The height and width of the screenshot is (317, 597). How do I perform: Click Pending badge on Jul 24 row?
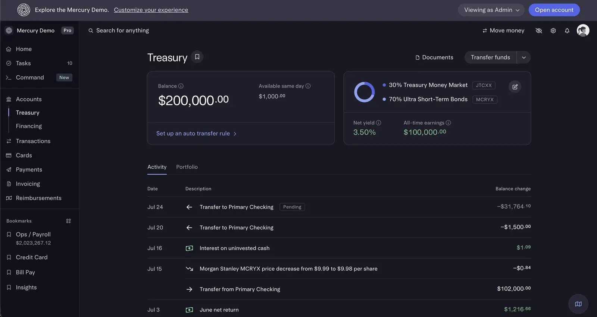click(x=292, y=207)
